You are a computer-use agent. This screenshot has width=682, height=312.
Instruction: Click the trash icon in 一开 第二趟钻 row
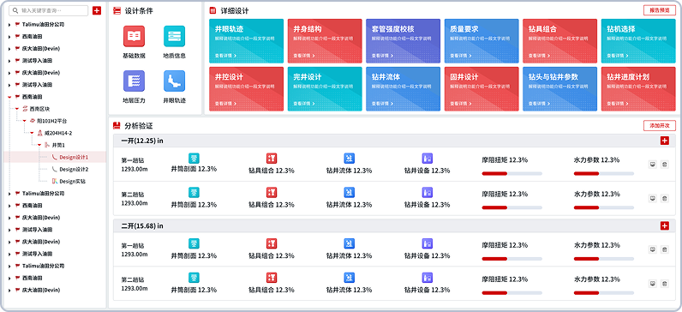[x=665, y=198]
